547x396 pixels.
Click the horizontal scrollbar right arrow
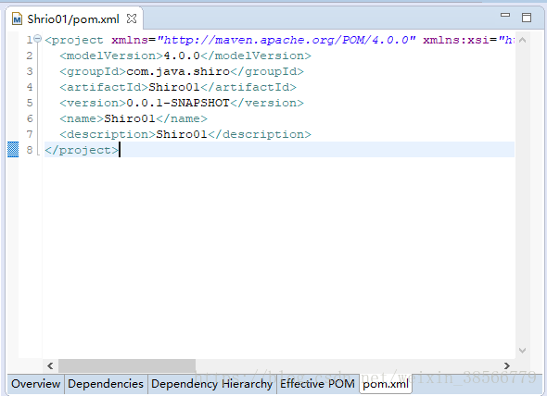[x=506, y=365]
